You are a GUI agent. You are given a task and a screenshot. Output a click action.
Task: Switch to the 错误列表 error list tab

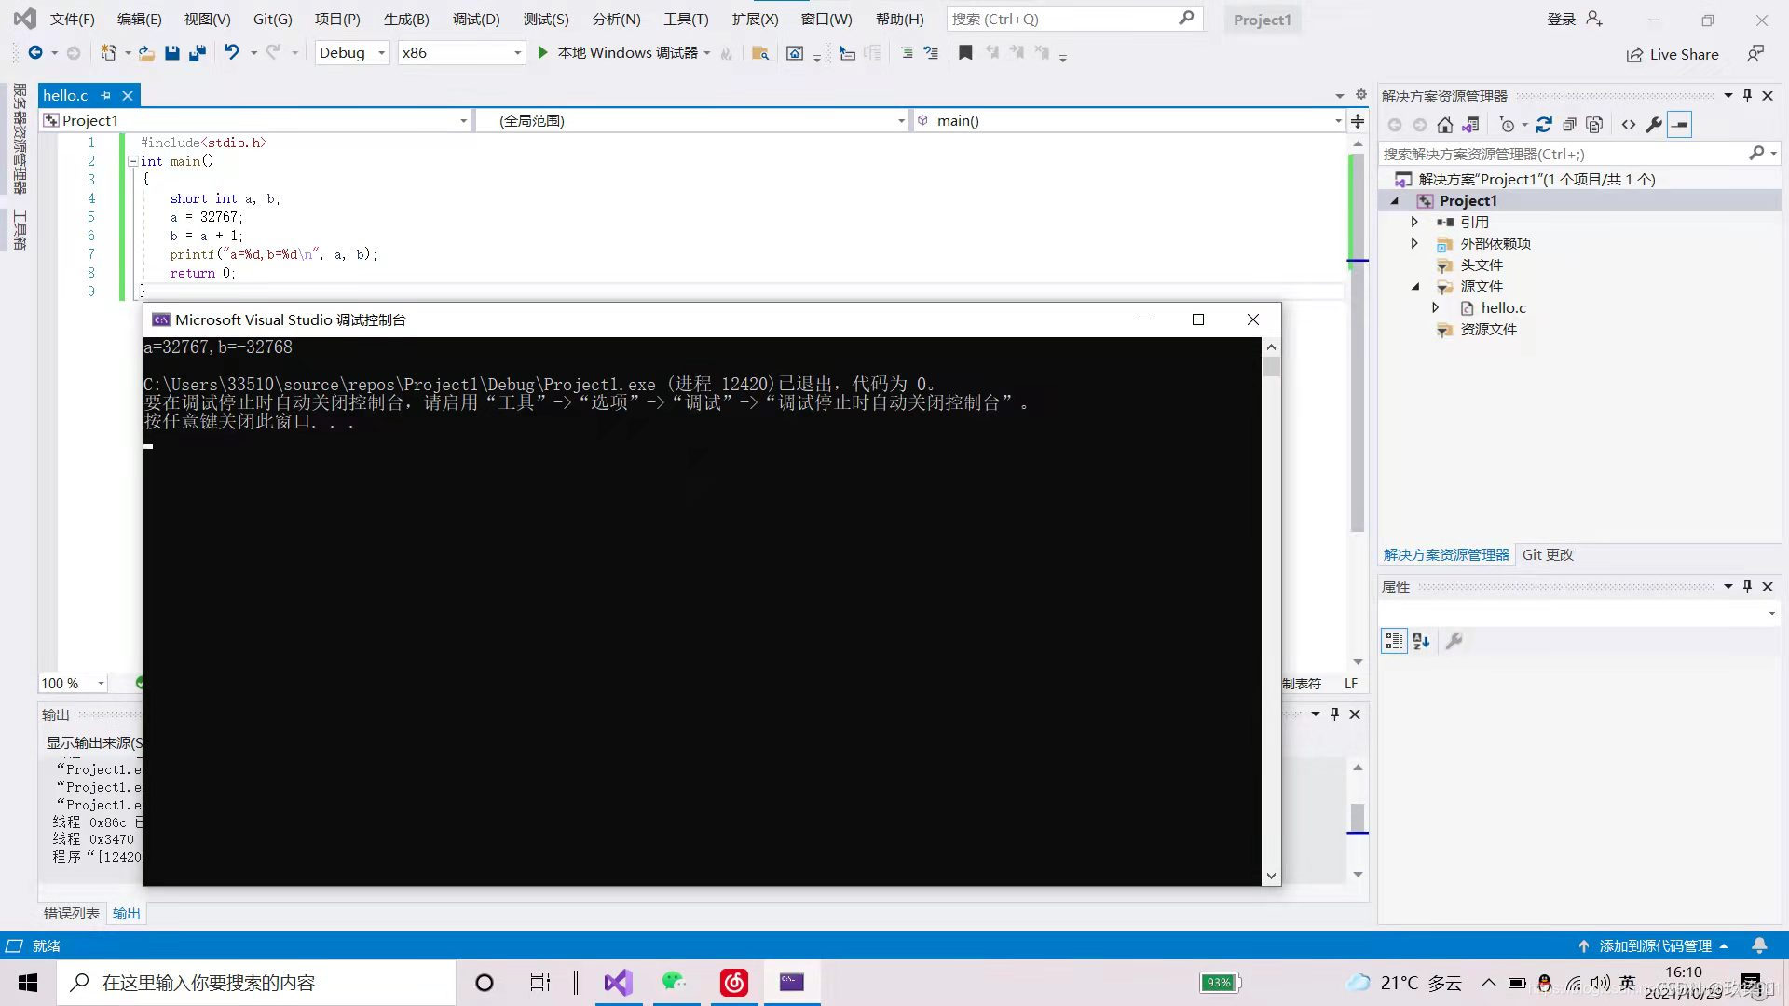point(71,914)
